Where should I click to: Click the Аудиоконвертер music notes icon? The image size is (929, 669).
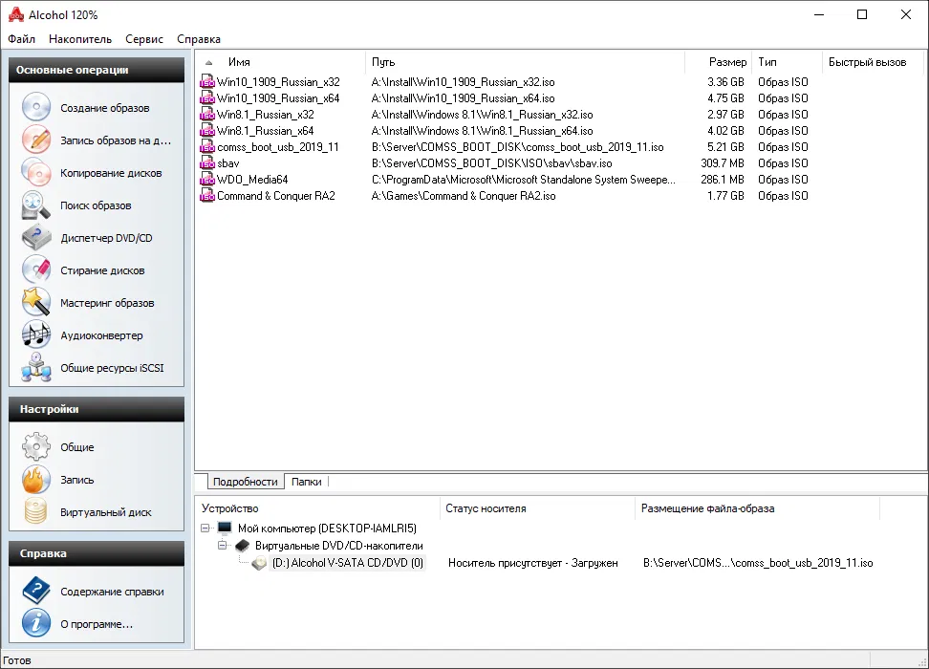(x=36, y=334)
